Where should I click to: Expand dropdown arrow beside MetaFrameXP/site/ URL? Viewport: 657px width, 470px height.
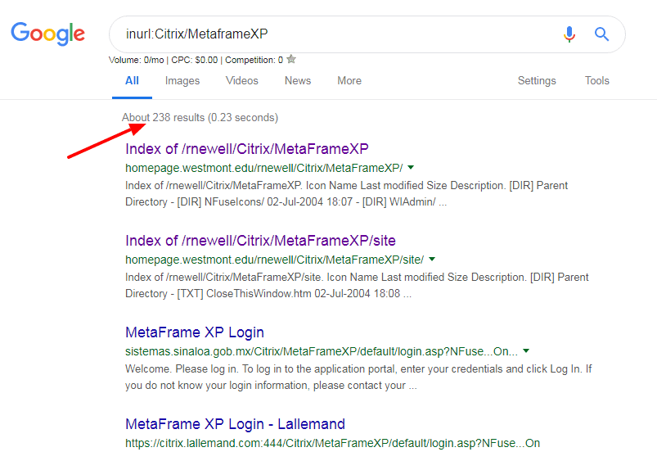point(432,260)
